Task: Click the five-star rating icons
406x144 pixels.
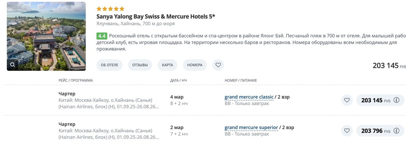Action: pyautogui.click(x=110, y=9)
